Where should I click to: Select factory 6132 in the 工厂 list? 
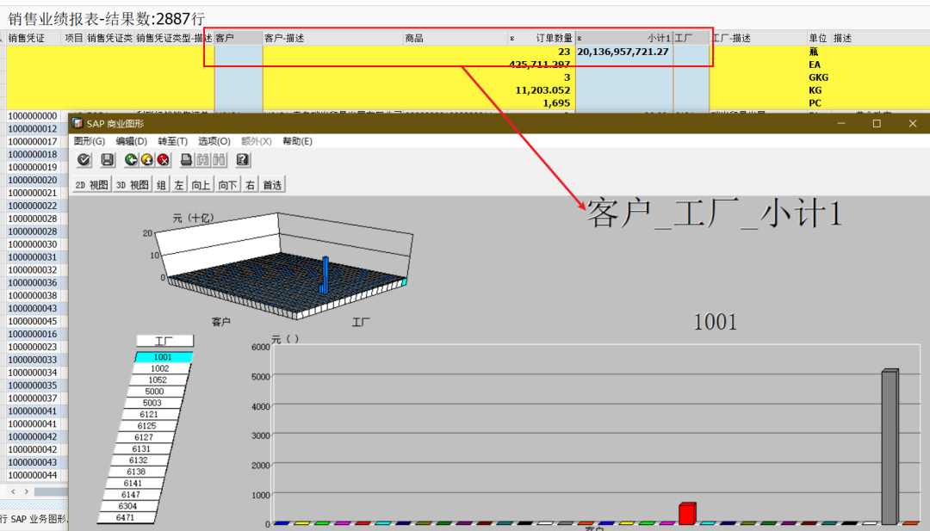[x=139, y=460]
